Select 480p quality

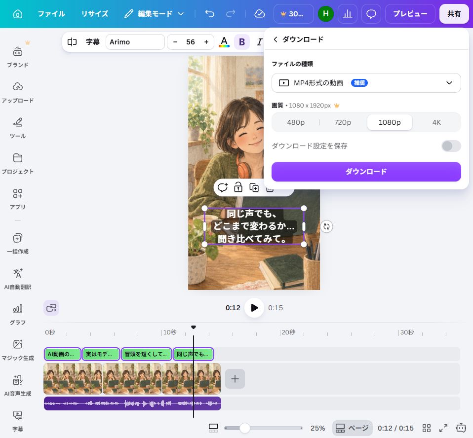point(296,122)
